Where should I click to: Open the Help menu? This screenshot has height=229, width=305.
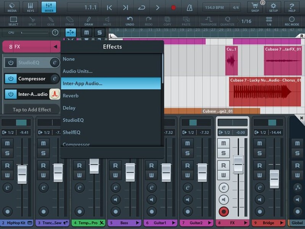[x=292, y=7]
